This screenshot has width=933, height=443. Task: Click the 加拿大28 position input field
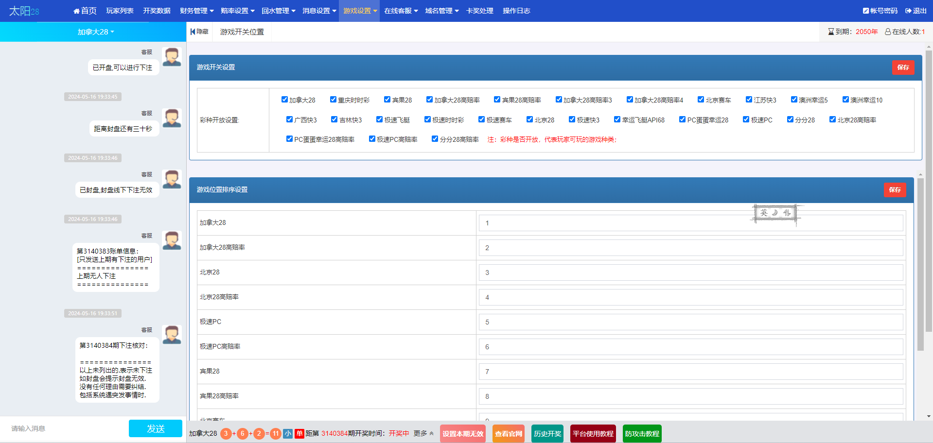[691, 223]
